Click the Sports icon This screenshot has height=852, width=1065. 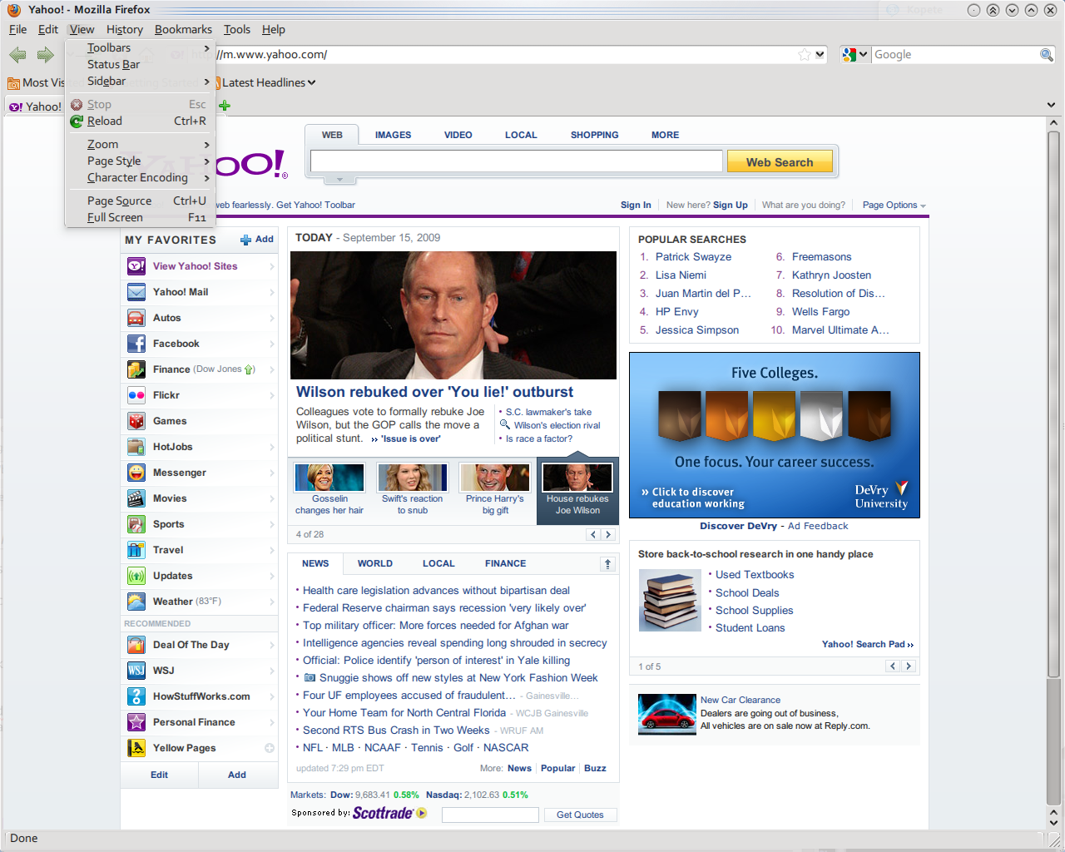[x=136, y=524]
